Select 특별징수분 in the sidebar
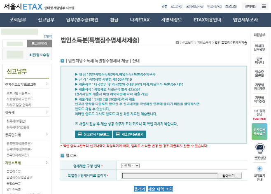This screenshot has height=194, width=271. tap(14, 171)
